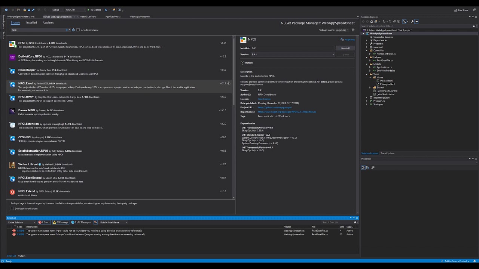Open Properties wrench icon in Solution Explorer toolbar
This screenshot has width=479, height=269.
pos(412,21)
